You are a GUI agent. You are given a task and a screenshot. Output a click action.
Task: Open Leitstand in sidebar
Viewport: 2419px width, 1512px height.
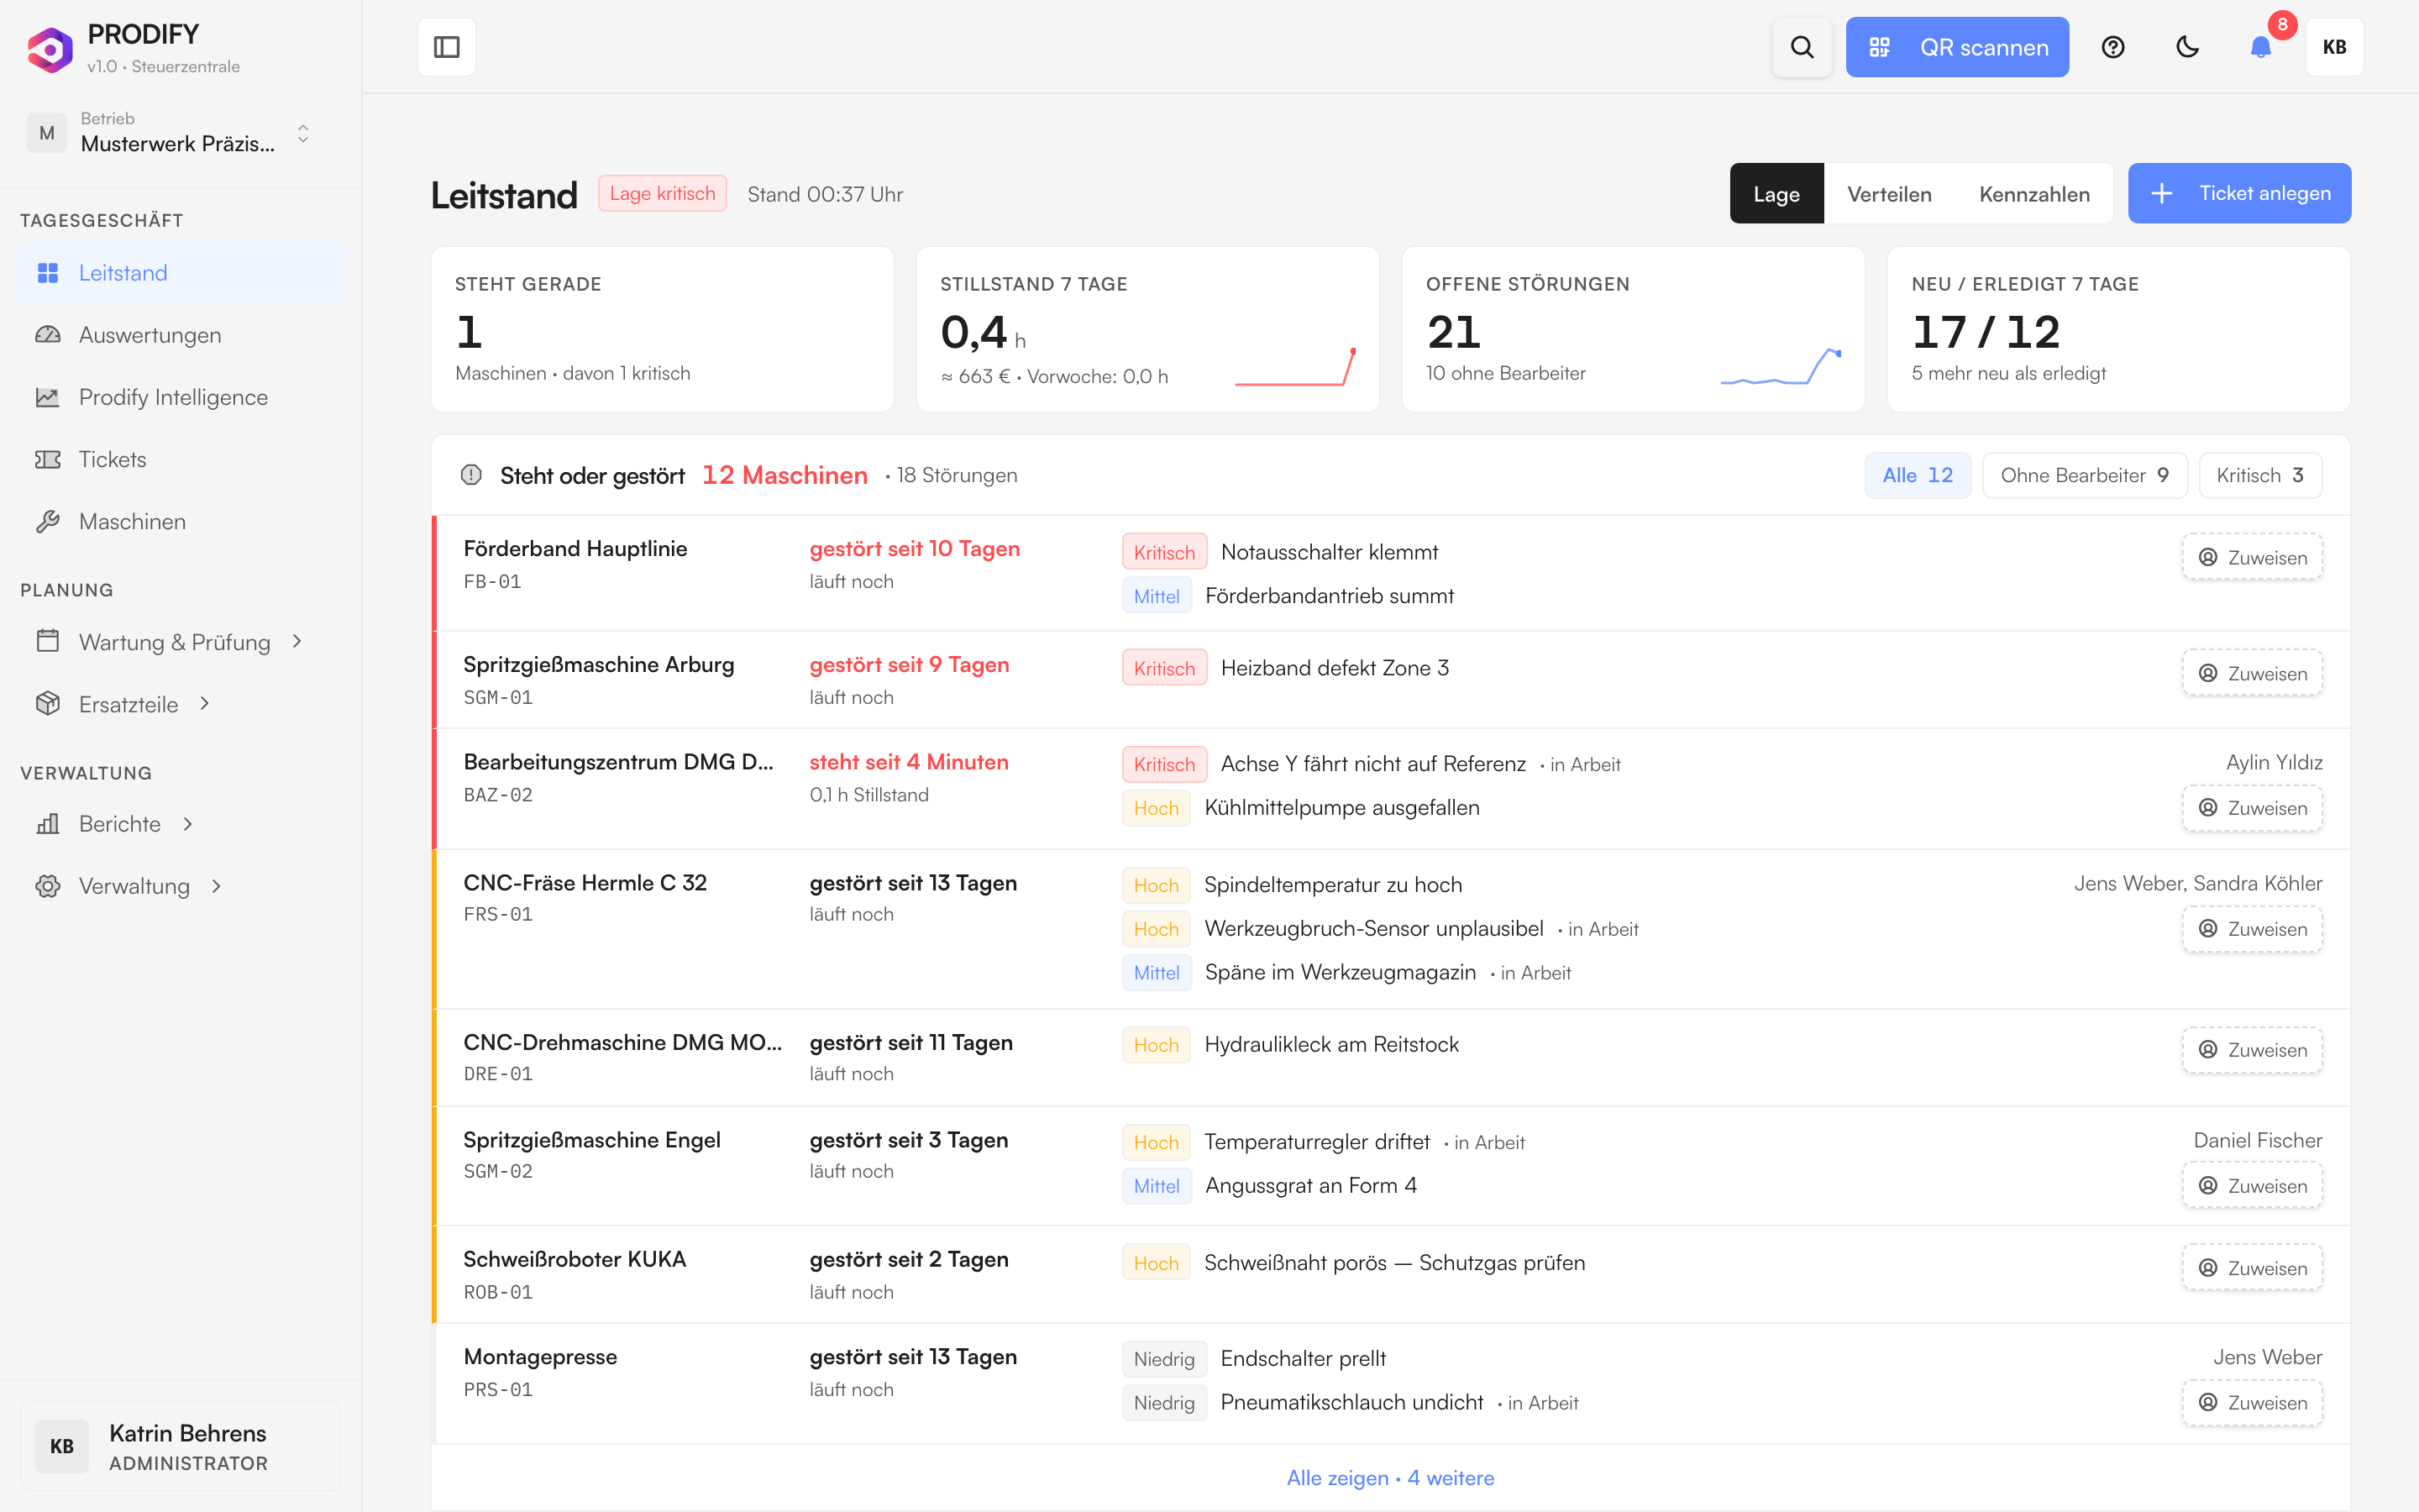[x=181, y=273]
